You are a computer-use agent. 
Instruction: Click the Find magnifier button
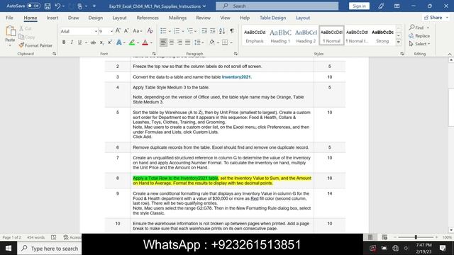click(x=416, y=28)
